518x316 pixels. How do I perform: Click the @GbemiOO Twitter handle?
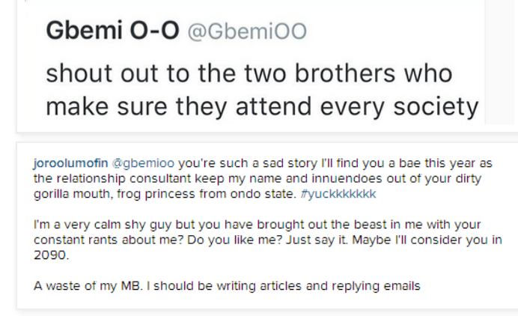pyautogui.click(x=247, y=31)
